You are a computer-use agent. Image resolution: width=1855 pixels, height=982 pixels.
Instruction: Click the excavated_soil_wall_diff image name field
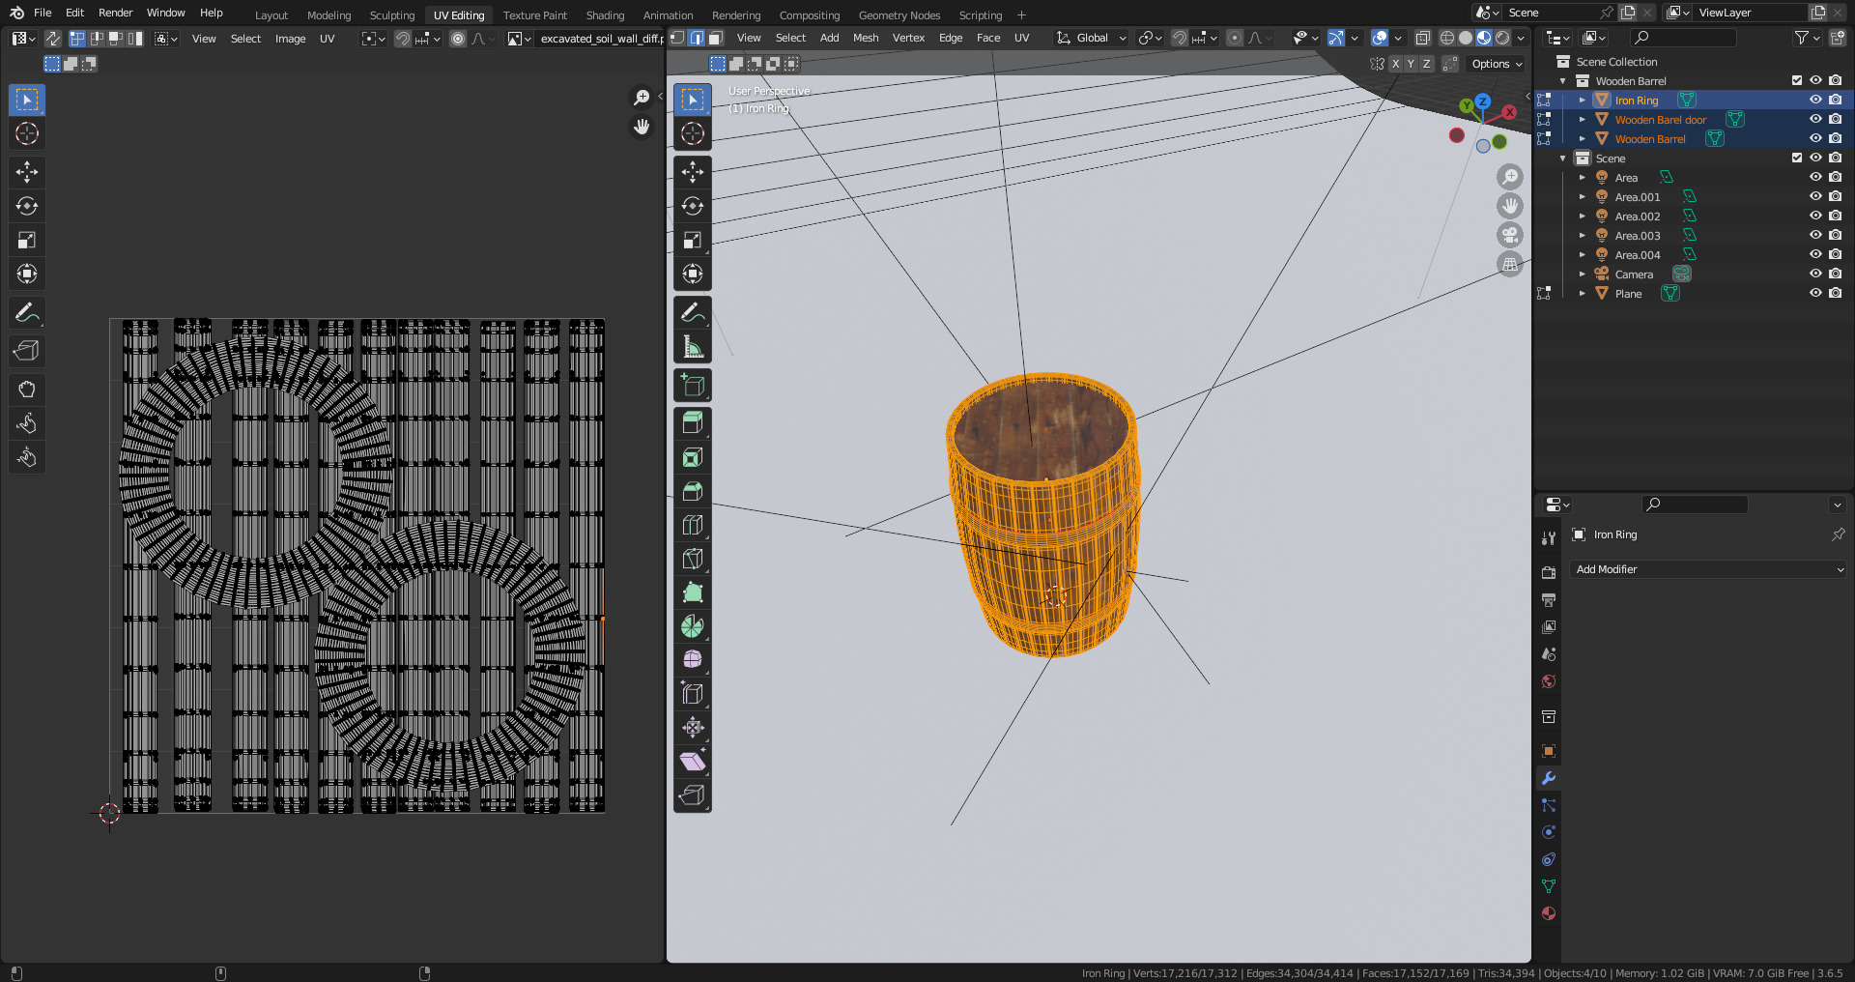pyautogui.click(x=600, y=39)
